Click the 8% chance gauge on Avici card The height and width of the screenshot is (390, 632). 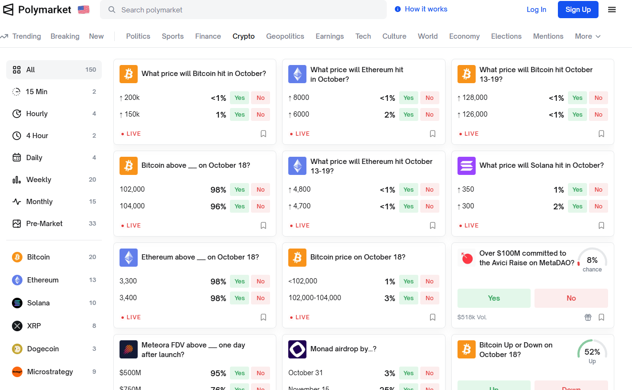592,260
